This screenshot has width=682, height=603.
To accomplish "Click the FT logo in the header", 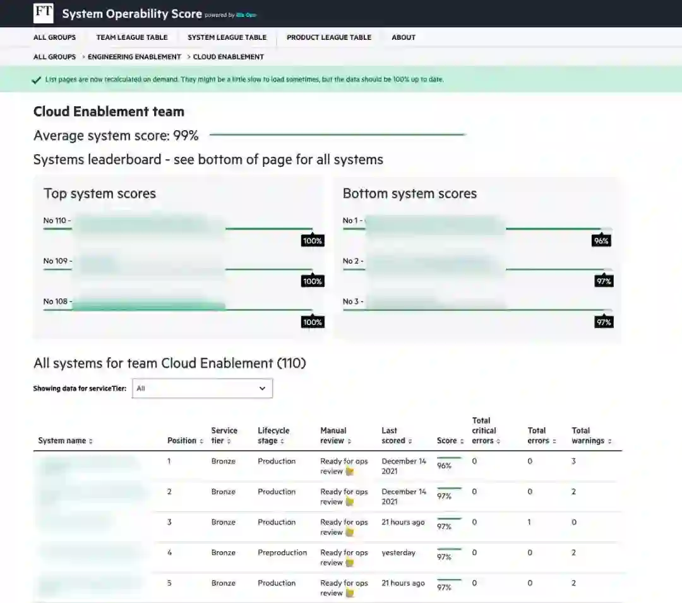I will click(44, 13).
